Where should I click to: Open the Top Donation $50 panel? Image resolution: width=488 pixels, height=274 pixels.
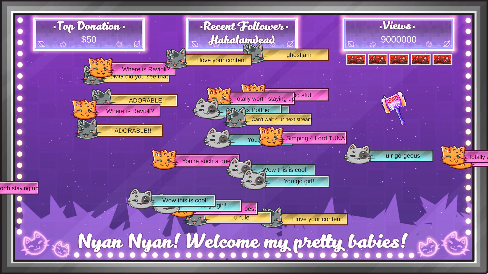pos(89,34)
